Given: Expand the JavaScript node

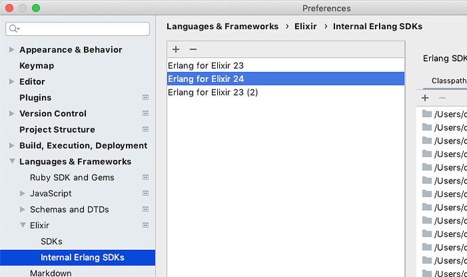Looking at the screenshot, I should click(x=22, y=193).
